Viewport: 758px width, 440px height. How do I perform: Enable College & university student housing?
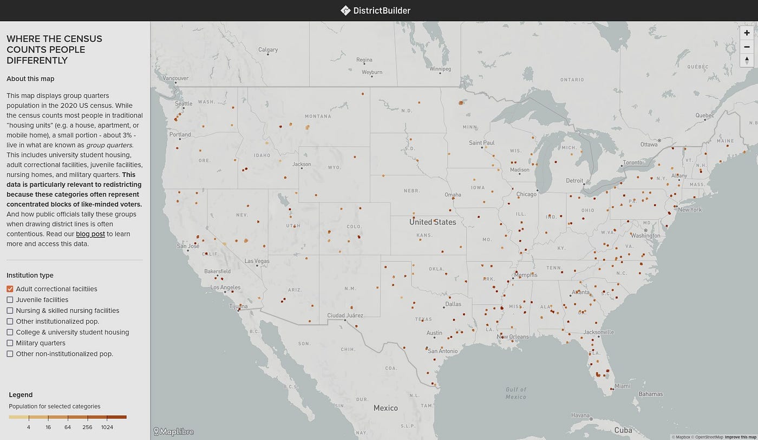[10, 332]
